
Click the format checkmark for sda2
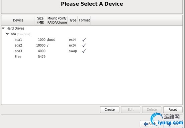(x=84, y=45)
